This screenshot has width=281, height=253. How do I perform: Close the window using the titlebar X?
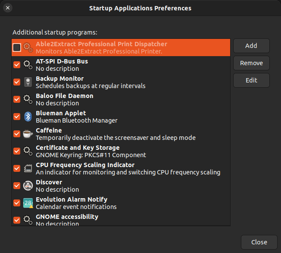pyautogui.click(x=8, y=8)
